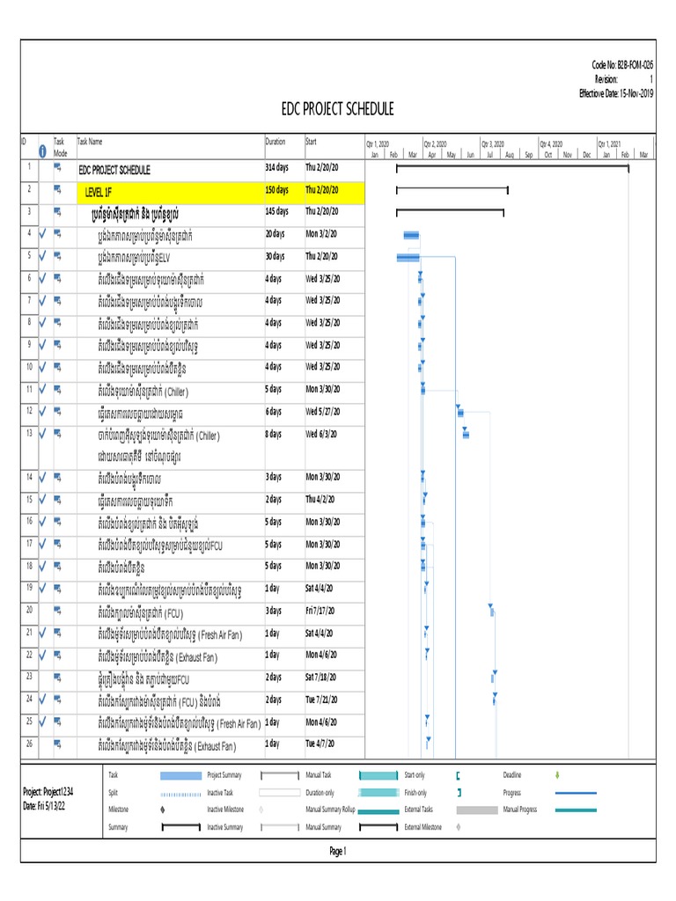The width and height of the screenshot is (676, 901).
Task: Click the External Milestone diamond in the legend
Action: (x=458, y=827)
